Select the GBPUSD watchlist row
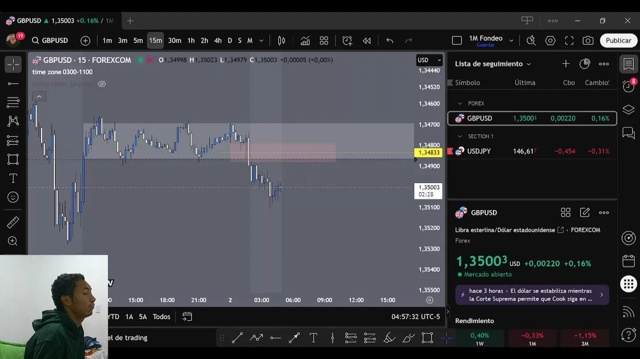The height and width of the screenshot is (359, 640). (x=532, y=118)
